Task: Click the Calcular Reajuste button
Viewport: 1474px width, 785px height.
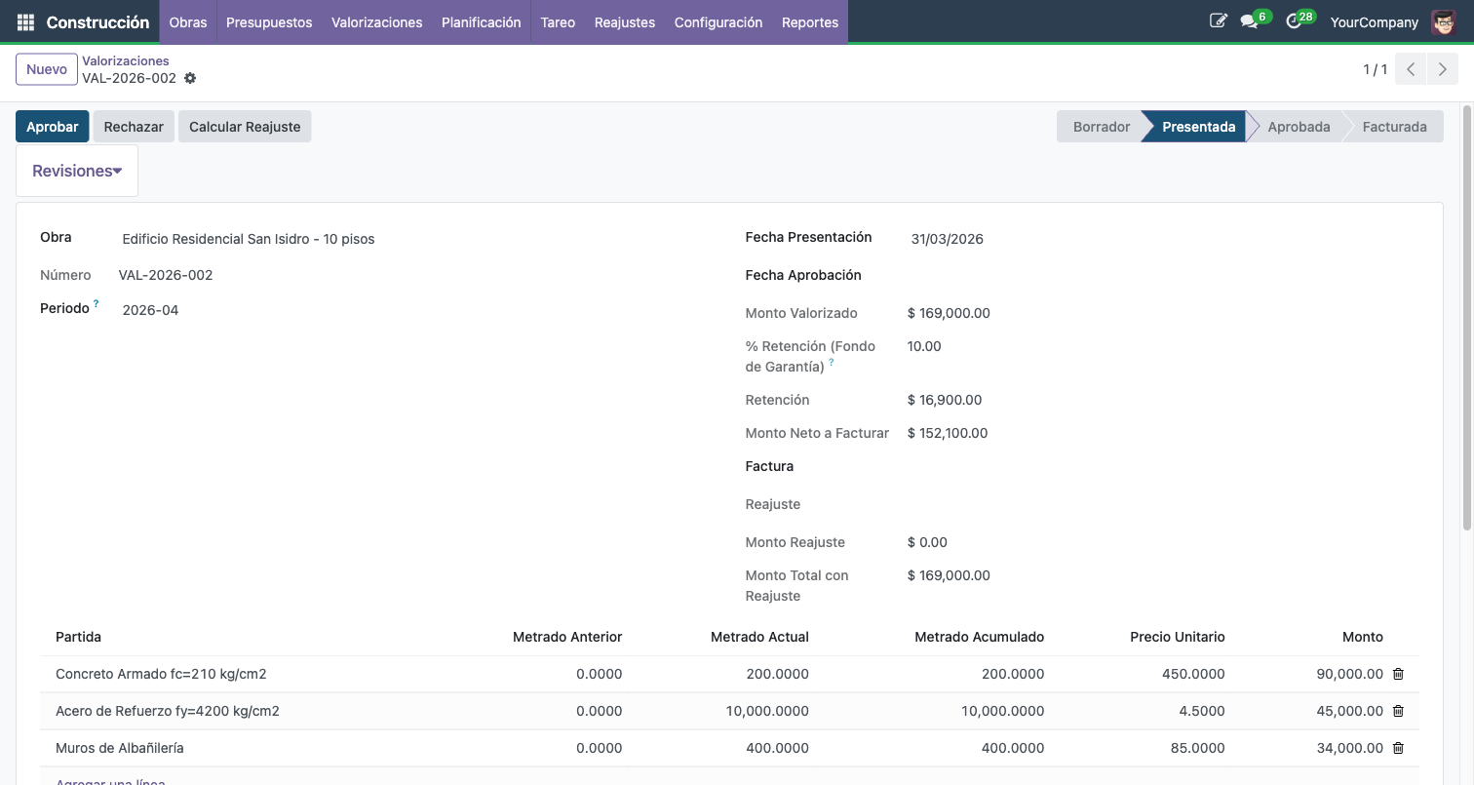Action: (x=245, y=127)
